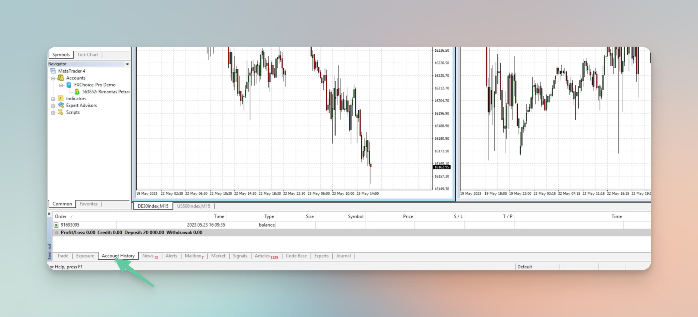Viewport: 698px width, 317px height.
Task: Close the Terminal panel
Action: pyautogui.click(x=49, y=214)
